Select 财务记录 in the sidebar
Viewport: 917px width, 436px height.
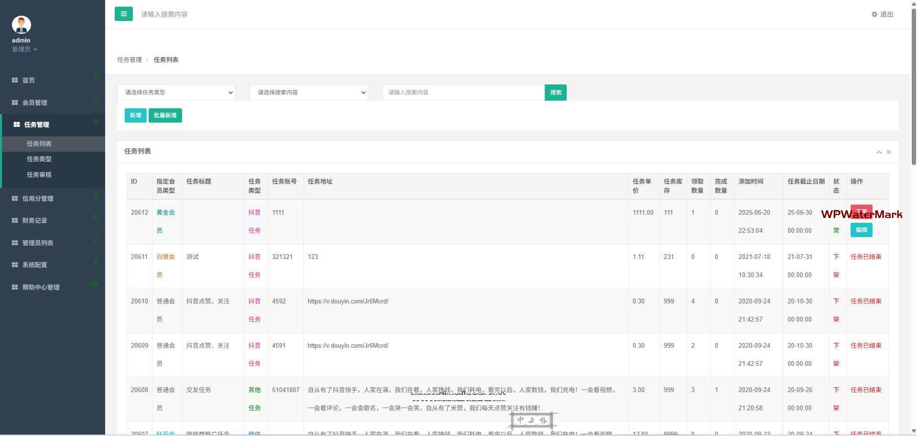[x=34, y=220]
